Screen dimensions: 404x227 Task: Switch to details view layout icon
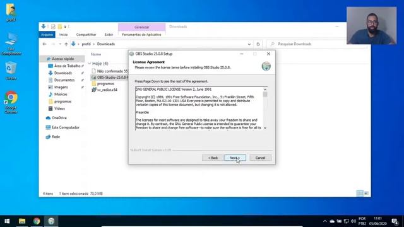pos(360,193)
